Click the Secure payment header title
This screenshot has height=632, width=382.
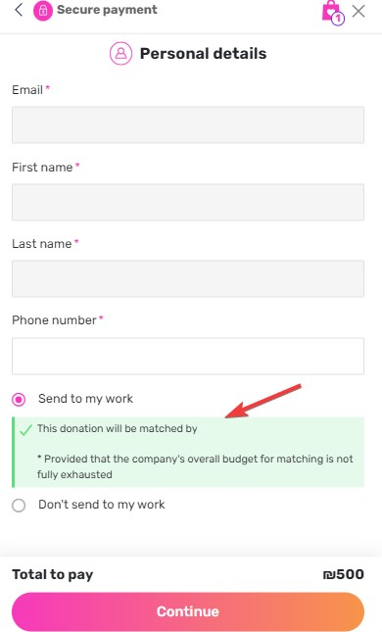click(x=107, y=10)
